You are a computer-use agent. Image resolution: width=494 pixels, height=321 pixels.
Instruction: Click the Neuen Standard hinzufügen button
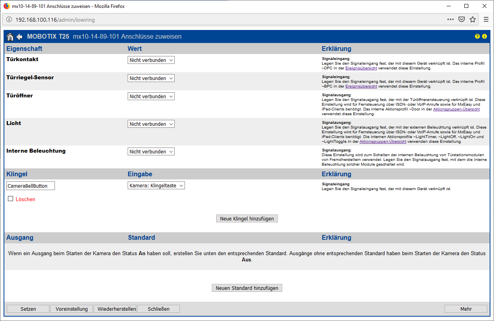click(x=247, y=288)
